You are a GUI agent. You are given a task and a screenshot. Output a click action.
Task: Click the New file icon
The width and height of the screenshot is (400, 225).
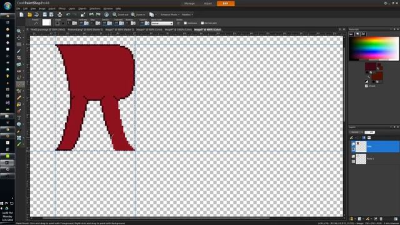point(21,14)
